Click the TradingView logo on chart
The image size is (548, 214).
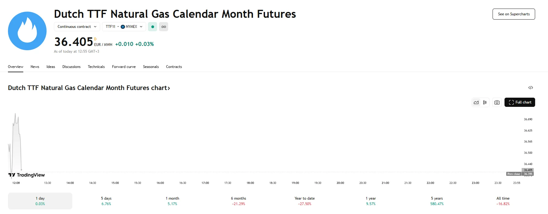(27, 175)
